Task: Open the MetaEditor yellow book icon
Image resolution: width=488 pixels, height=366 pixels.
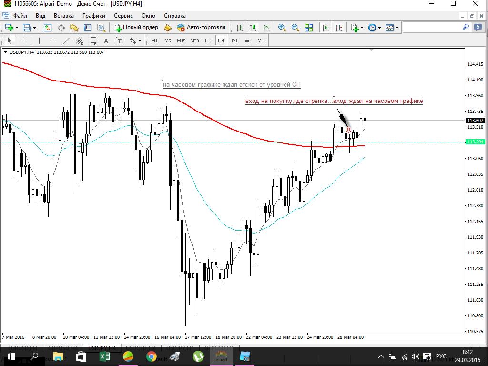Action: click(x=167, y=28)
